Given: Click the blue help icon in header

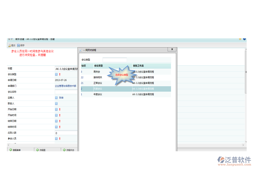Looking at the screenshot, I should (244, 39).
